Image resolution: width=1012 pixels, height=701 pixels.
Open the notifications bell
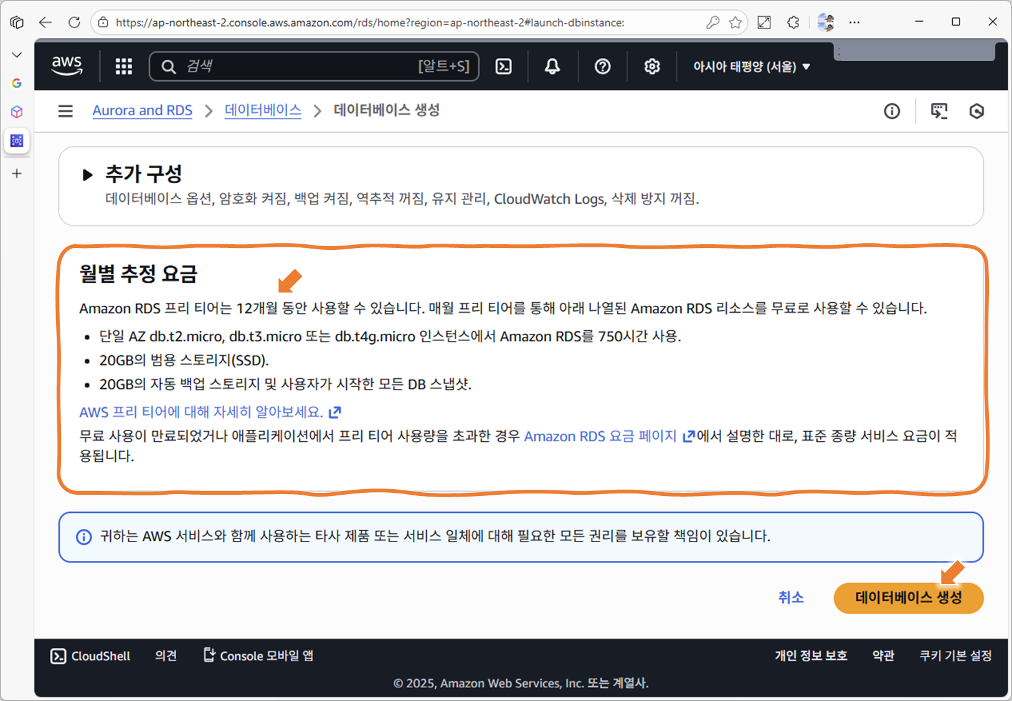552,66
